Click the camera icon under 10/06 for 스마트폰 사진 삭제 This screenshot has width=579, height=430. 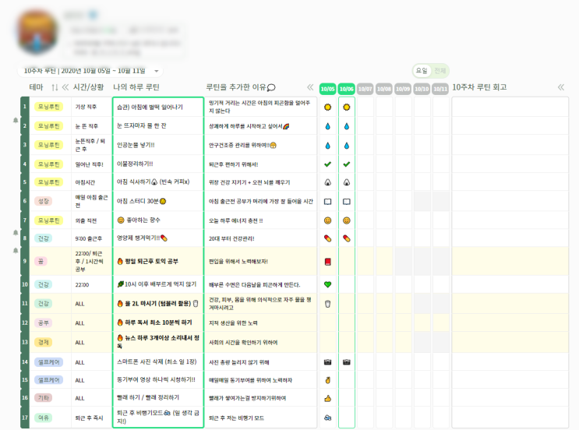[x=346, y=362]
